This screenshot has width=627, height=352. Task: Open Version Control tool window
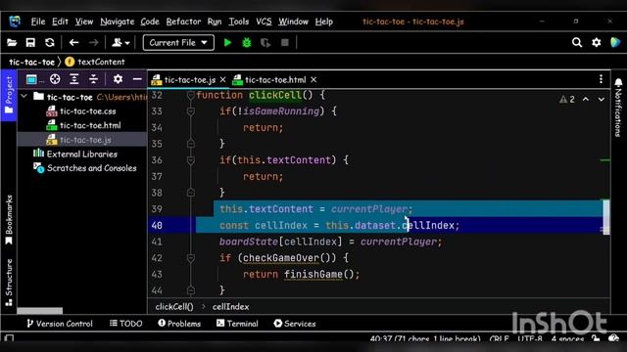59,324
